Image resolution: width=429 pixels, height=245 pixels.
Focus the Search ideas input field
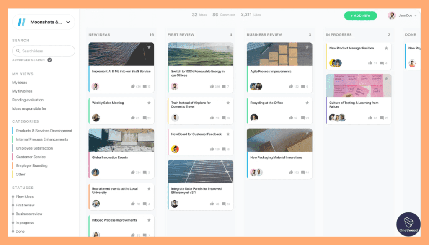[x=44, y=51]
